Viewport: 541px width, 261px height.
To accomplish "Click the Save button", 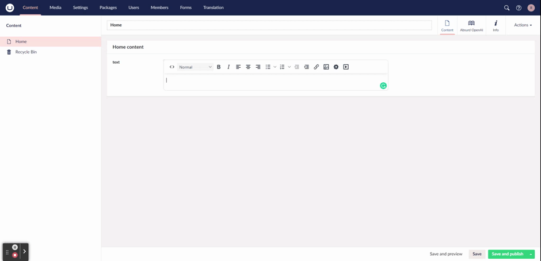I will [x=477, y=254].
